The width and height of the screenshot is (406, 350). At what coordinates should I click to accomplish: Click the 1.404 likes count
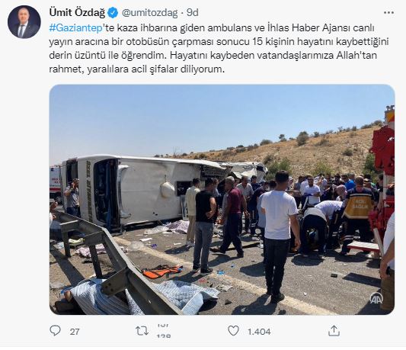click(259, 332)
